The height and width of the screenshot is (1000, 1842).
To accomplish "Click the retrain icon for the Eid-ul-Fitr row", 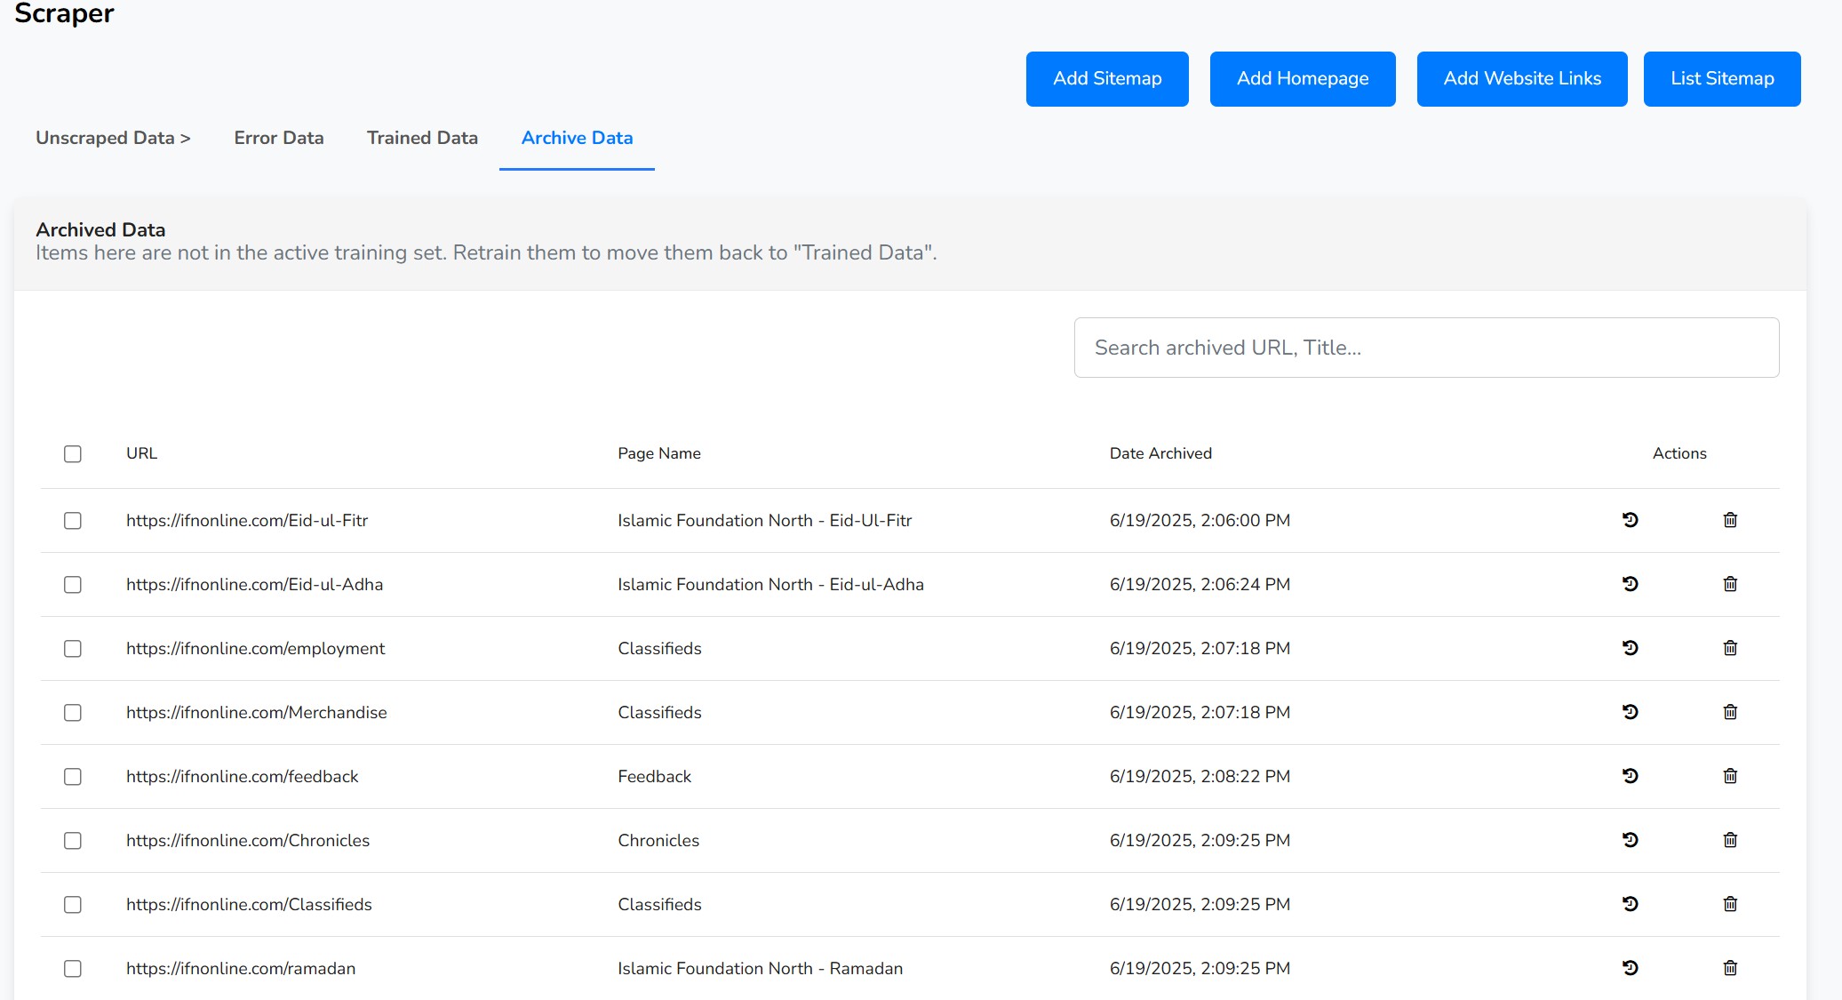I will click(x=1630, y=520).
